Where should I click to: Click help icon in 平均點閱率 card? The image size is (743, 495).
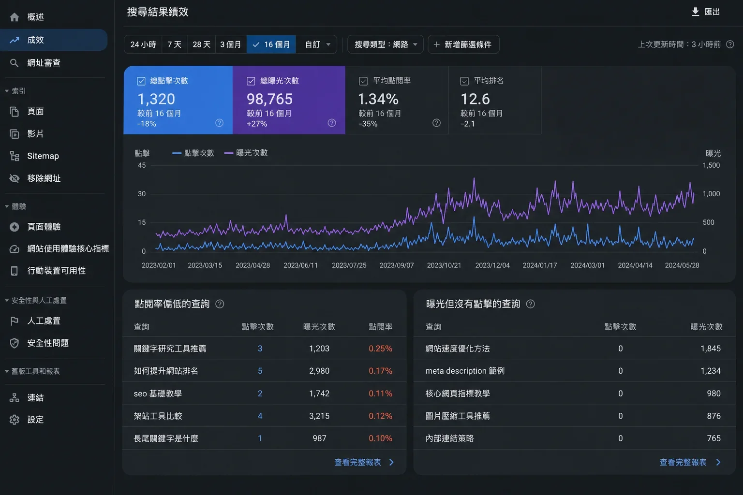click(436, 123)
